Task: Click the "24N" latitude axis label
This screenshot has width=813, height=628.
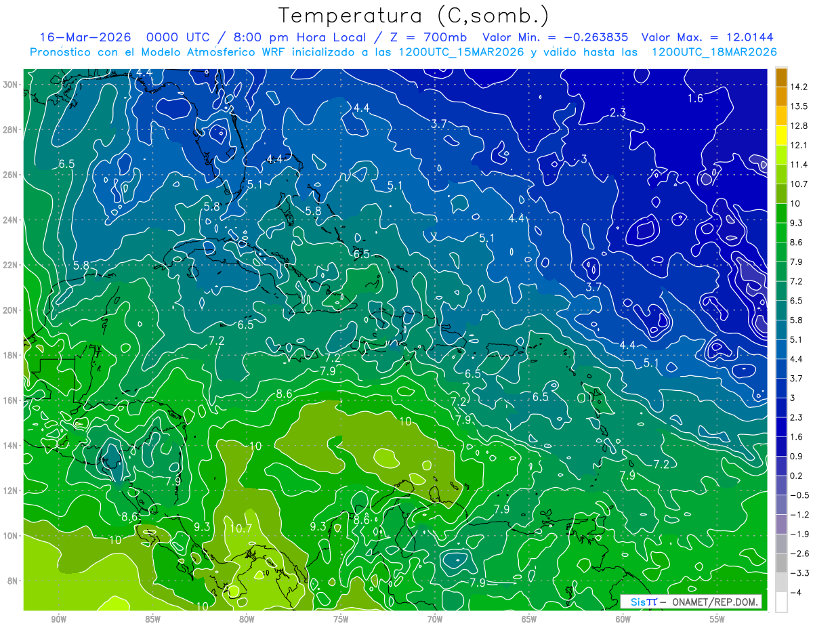Action: coord(11,220)
